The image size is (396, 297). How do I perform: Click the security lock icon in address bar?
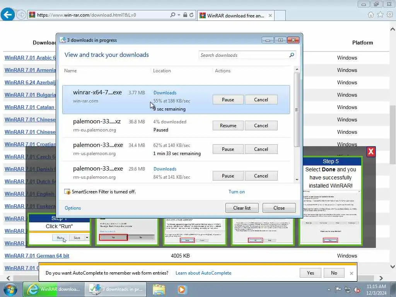click(x=185, y=15)
